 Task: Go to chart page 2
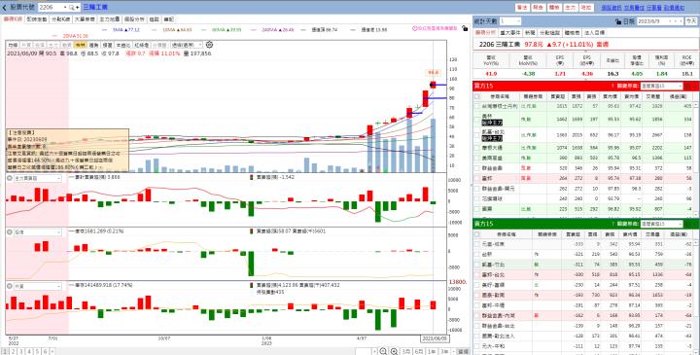click(x=13, y=351)
